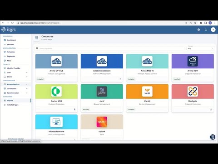The height and width of the screenshot is (164, 218).
Task: Click the support chat icon at bottom right
Action: click(213, 137)
